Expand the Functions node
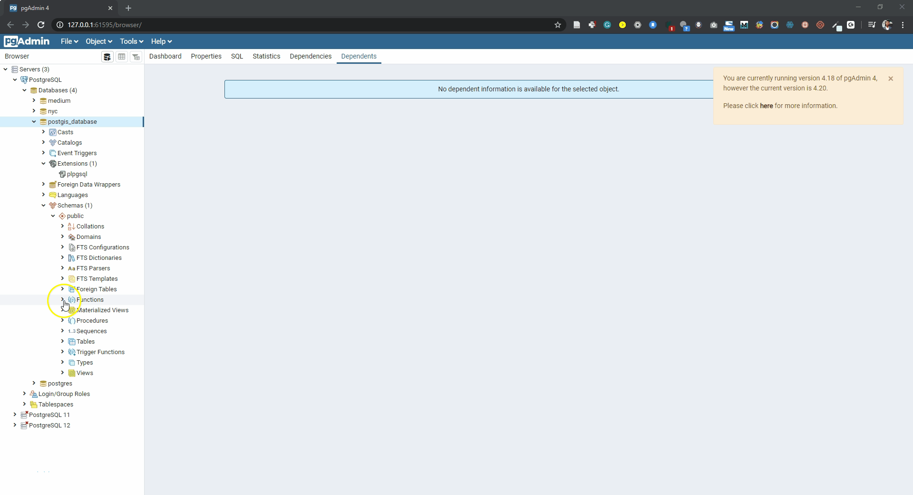 (62, 300)
